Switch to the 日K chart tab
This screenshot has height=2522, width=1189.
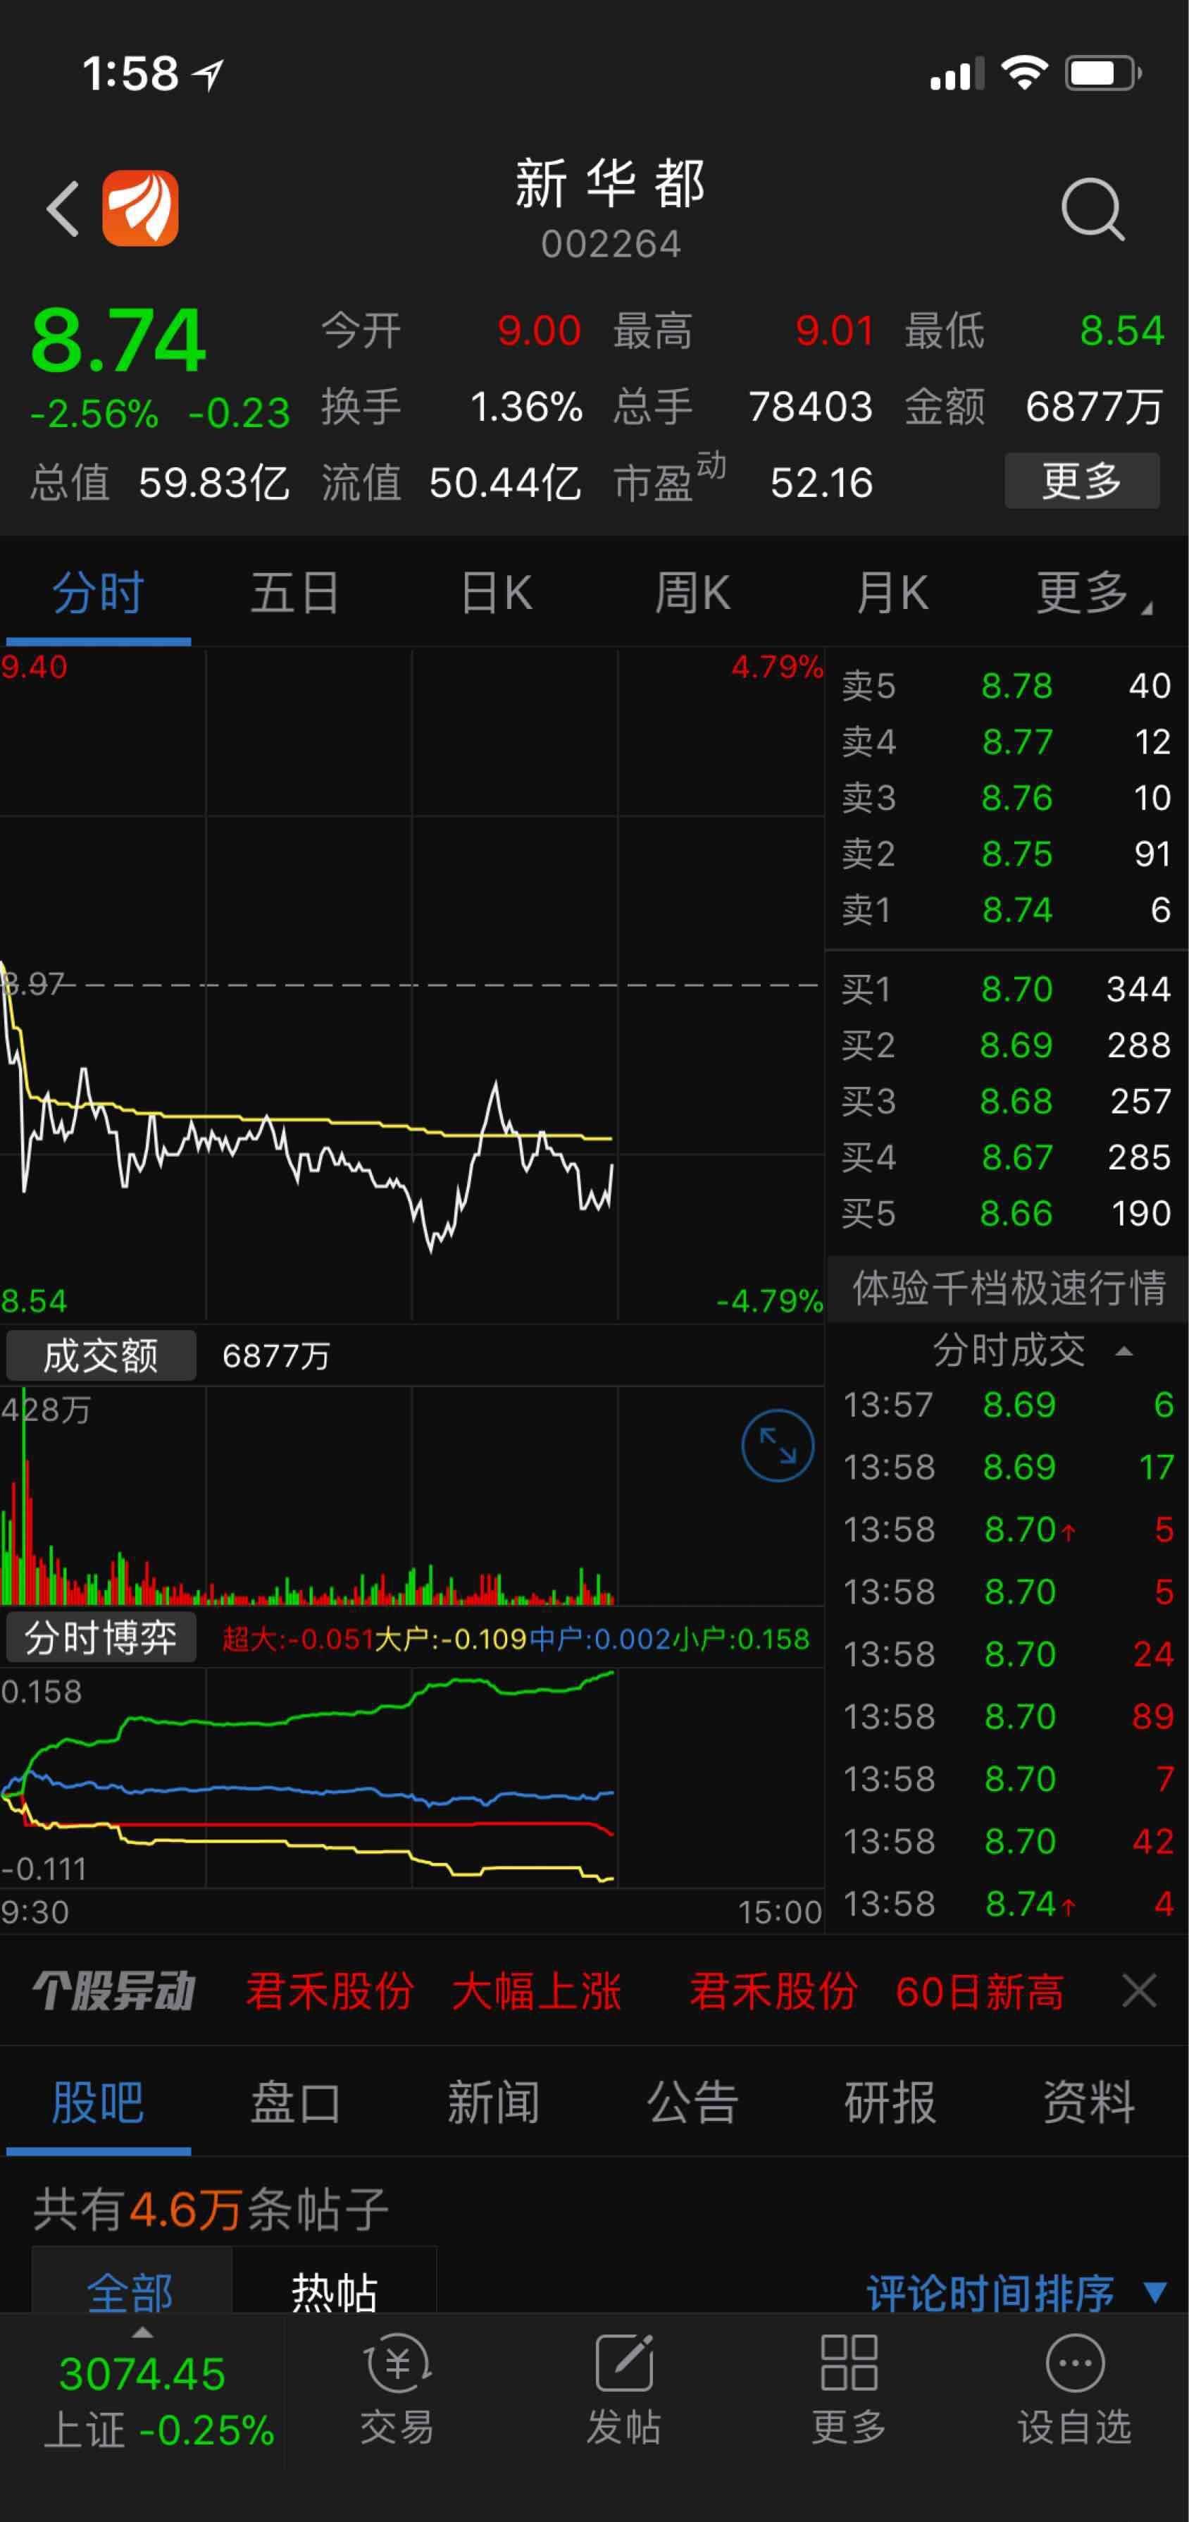(496, 593)
